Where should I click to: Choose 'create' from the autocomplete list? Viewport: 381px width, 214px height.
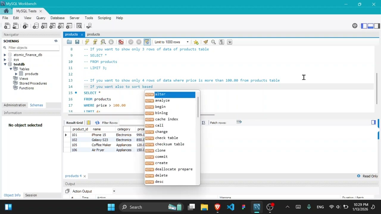click(170, 163)
